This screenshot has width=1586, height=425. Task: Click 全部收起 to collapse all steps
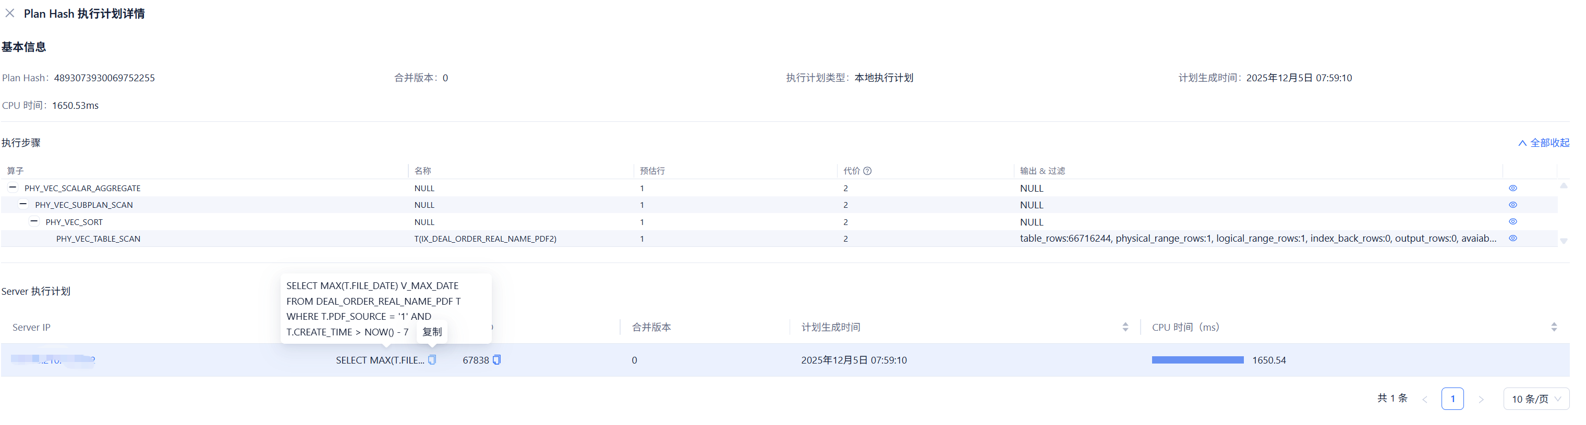pos(1544,143)
